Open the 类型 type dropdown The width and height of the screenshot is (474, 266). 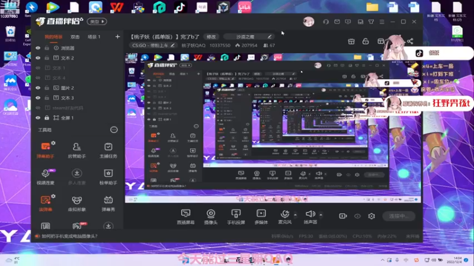[x=97, y=21]
